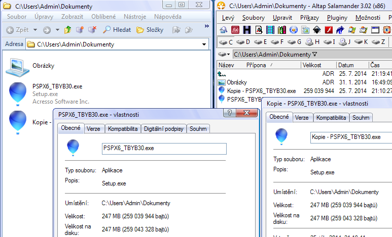Screen dimensions: 392x237
Task: Open the Levý menu in Altap Salamander
Action: pos(228,18)
